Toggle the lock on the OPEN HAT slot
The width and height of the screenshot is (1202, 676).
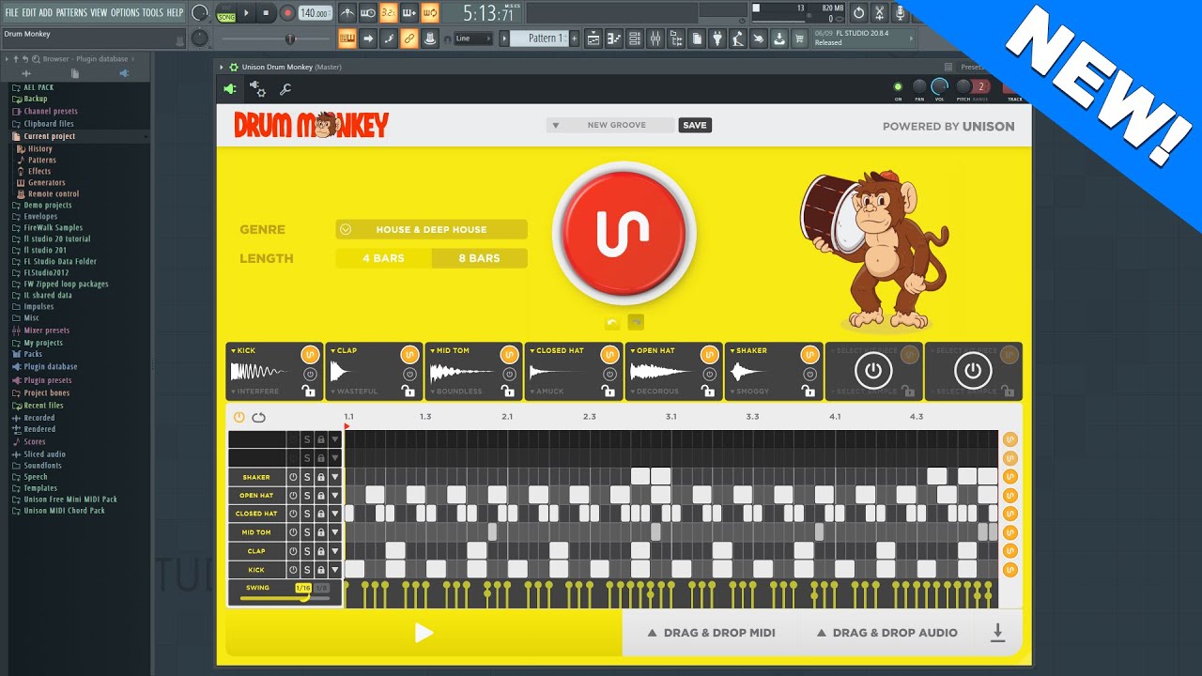pos(710,391)
